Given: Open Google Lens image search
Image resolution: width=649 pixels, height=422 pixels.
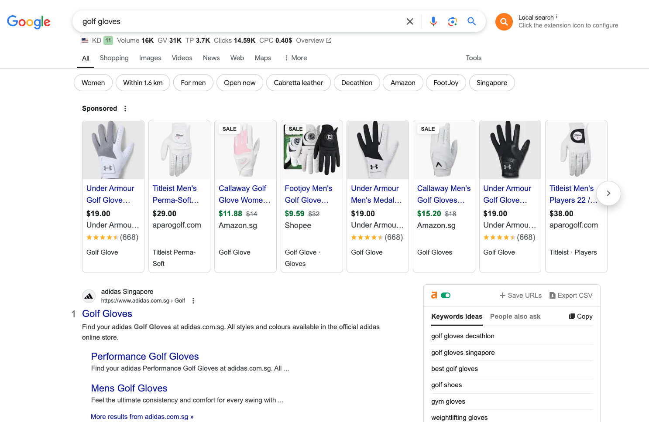Looking at the screenshot, I should [x=452, y=21].
